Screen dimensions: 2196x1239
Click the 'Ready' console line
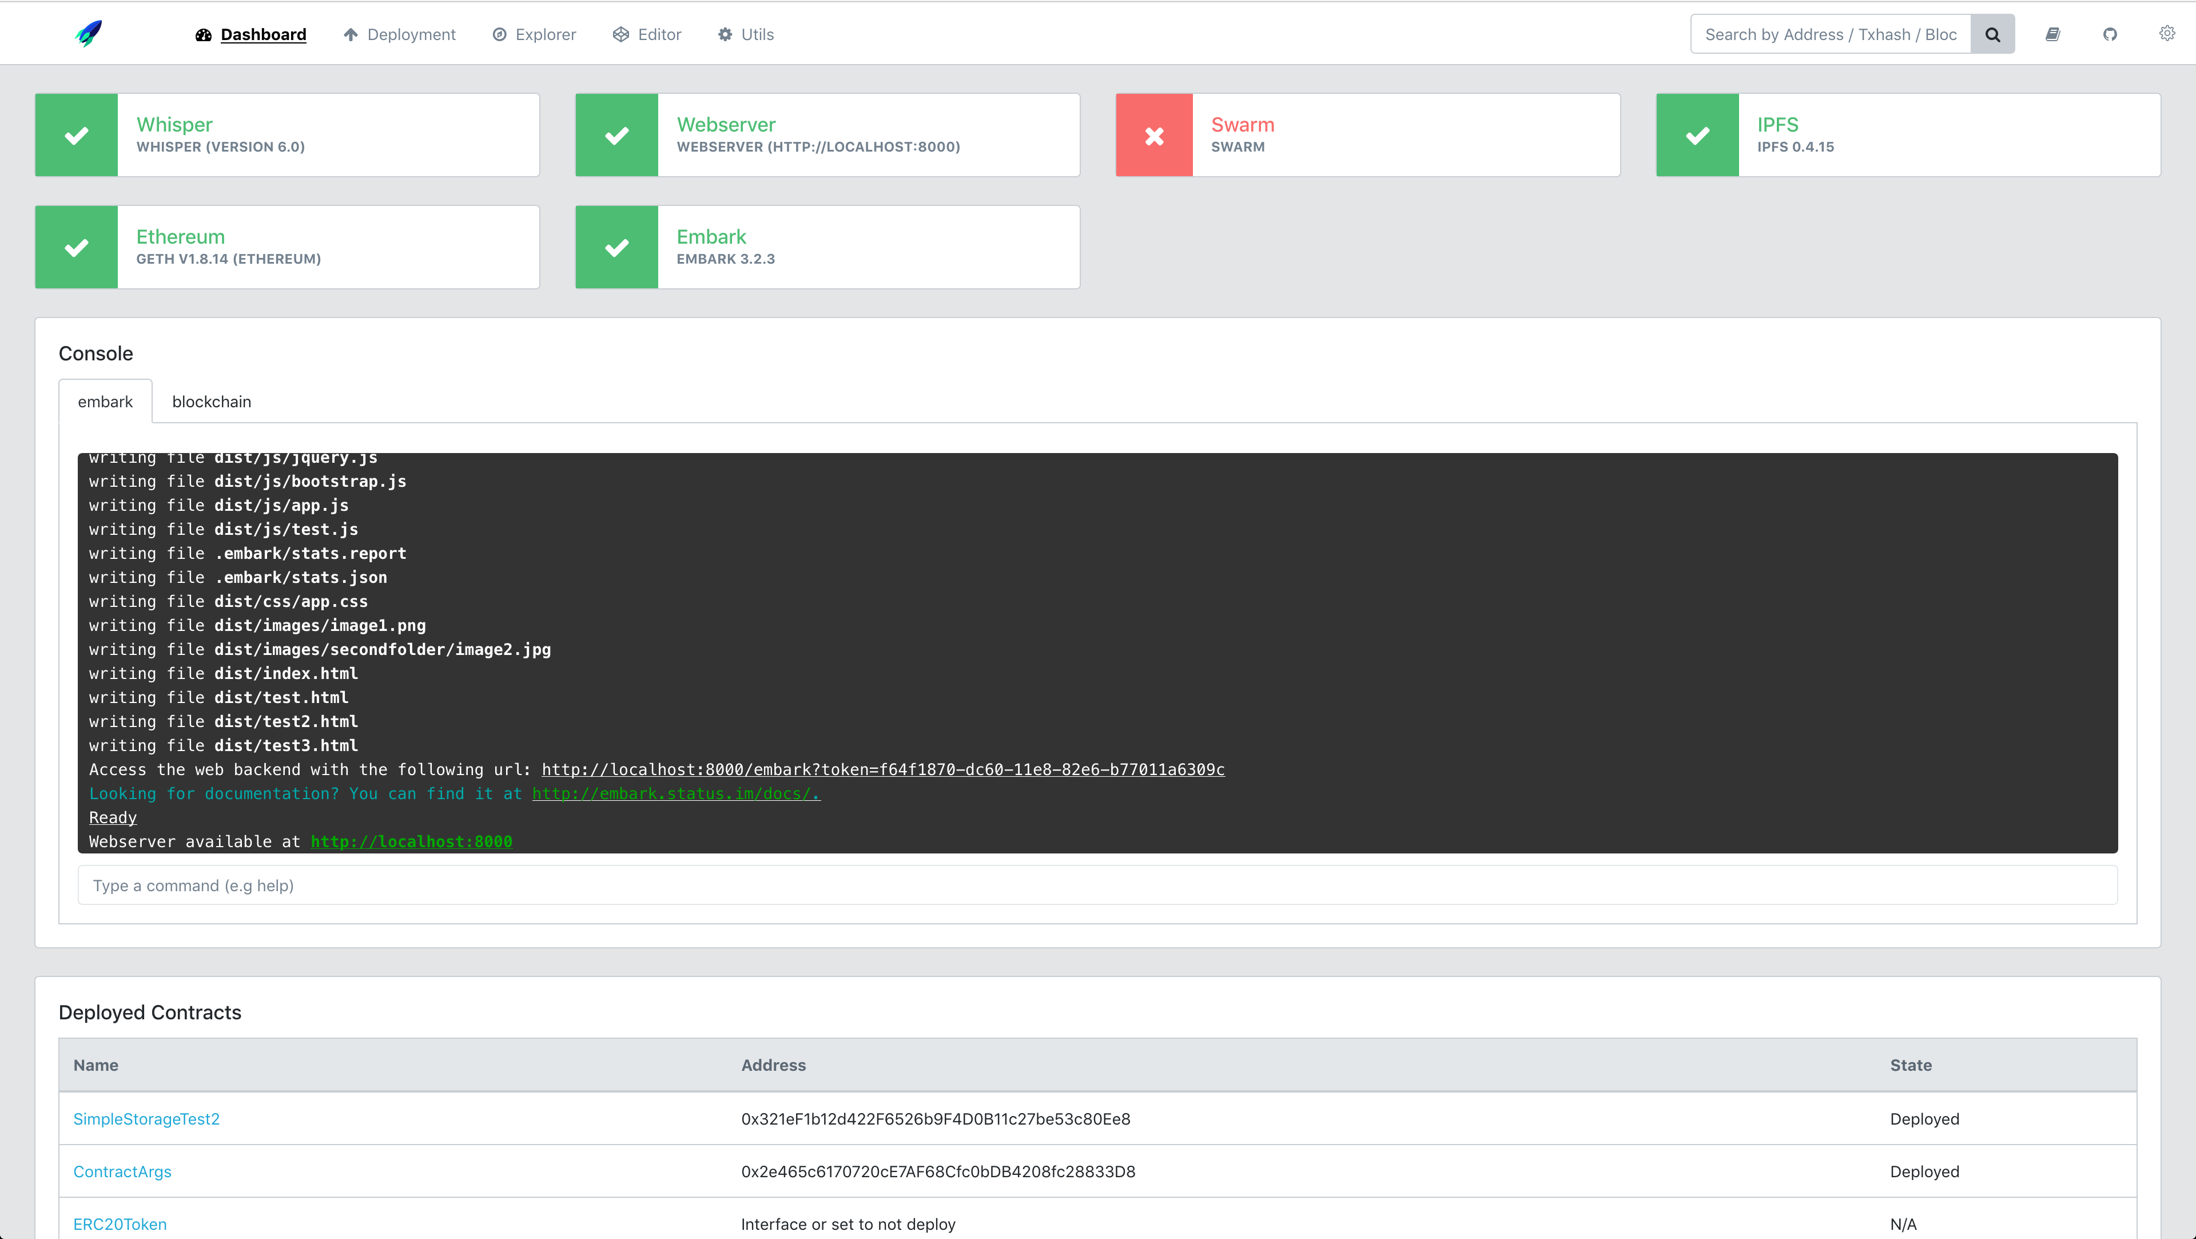pos(113,818)
